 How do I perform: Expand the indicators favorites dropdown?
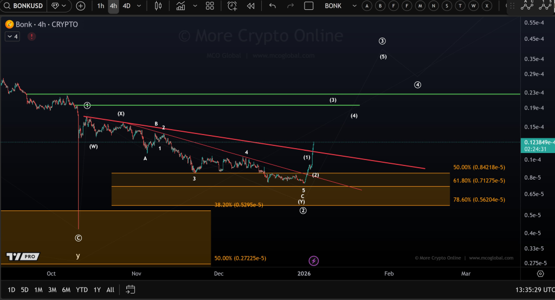coord(195,5)
